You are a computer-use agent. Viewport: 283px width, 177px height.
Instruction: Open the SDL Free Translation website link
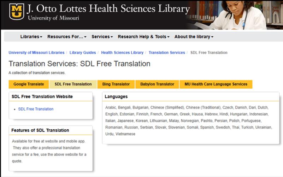pos(37,109)
